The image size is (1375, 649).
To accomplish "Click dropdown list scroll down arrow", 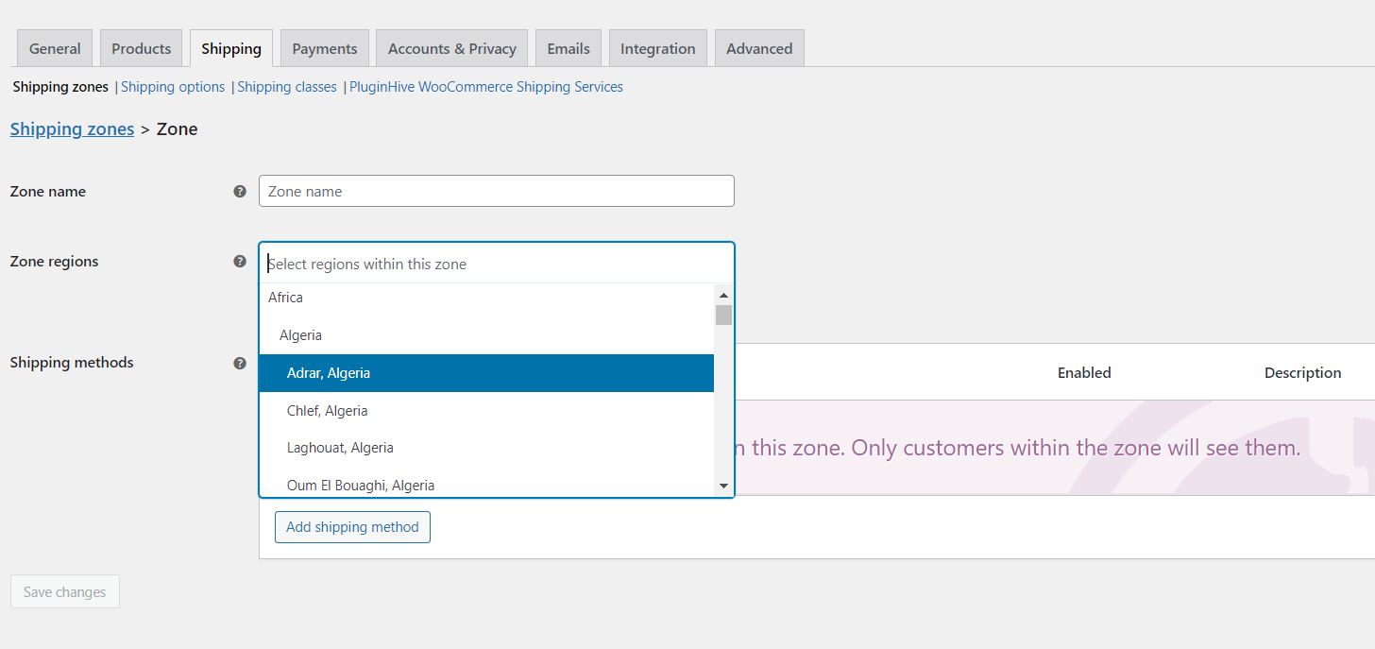I will (x=723, y=486).
